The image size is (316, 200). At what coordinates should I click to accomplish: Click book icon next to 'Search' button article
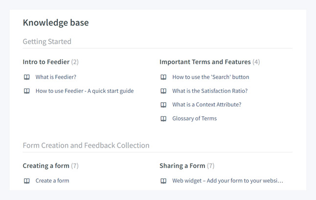pyautogui.click(x=163, y=77)
